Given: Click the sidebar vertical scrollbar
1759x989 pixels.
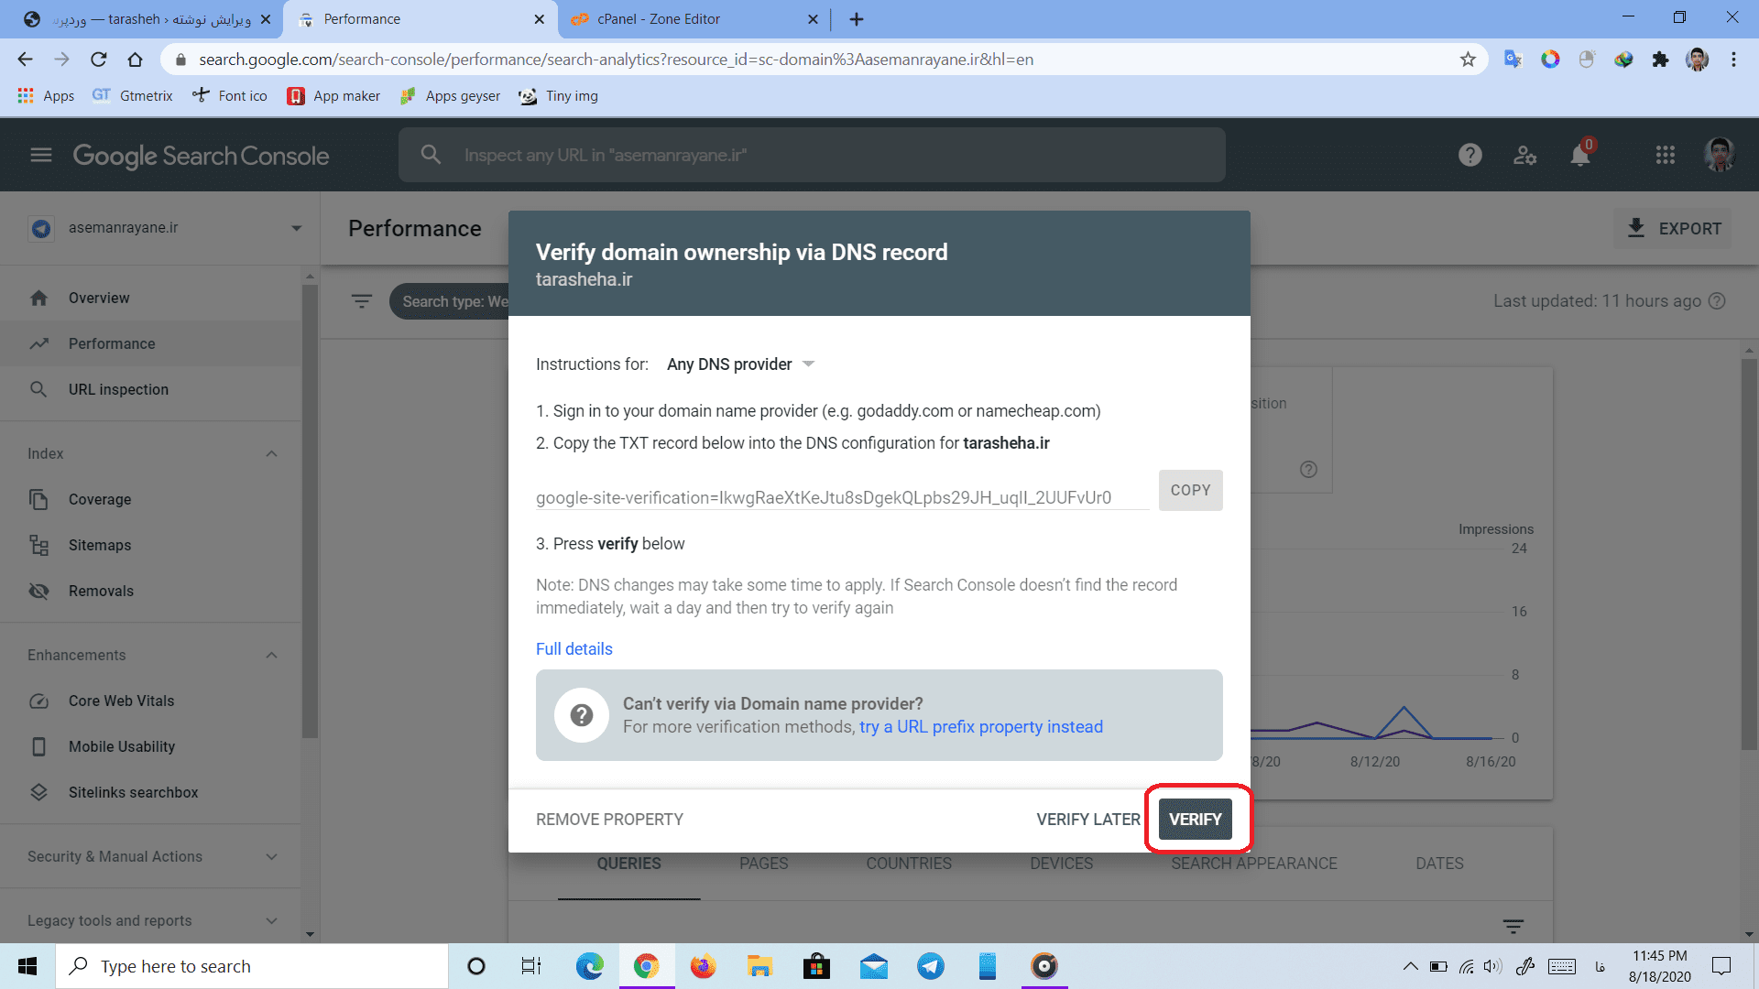Looking at the screenshot, I should point(310,510).
